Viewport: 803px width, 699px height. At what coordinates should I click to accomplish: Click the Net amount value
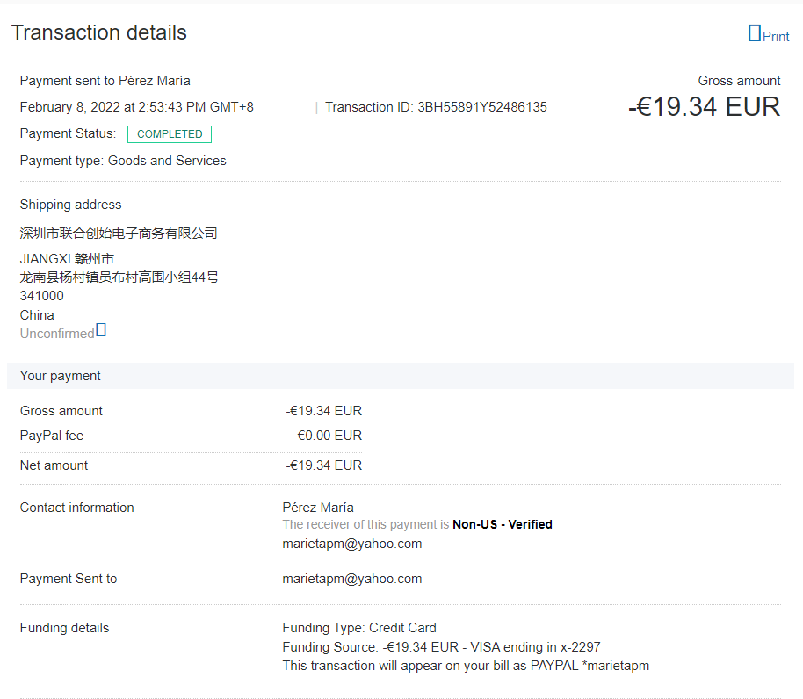click(323, 465)
